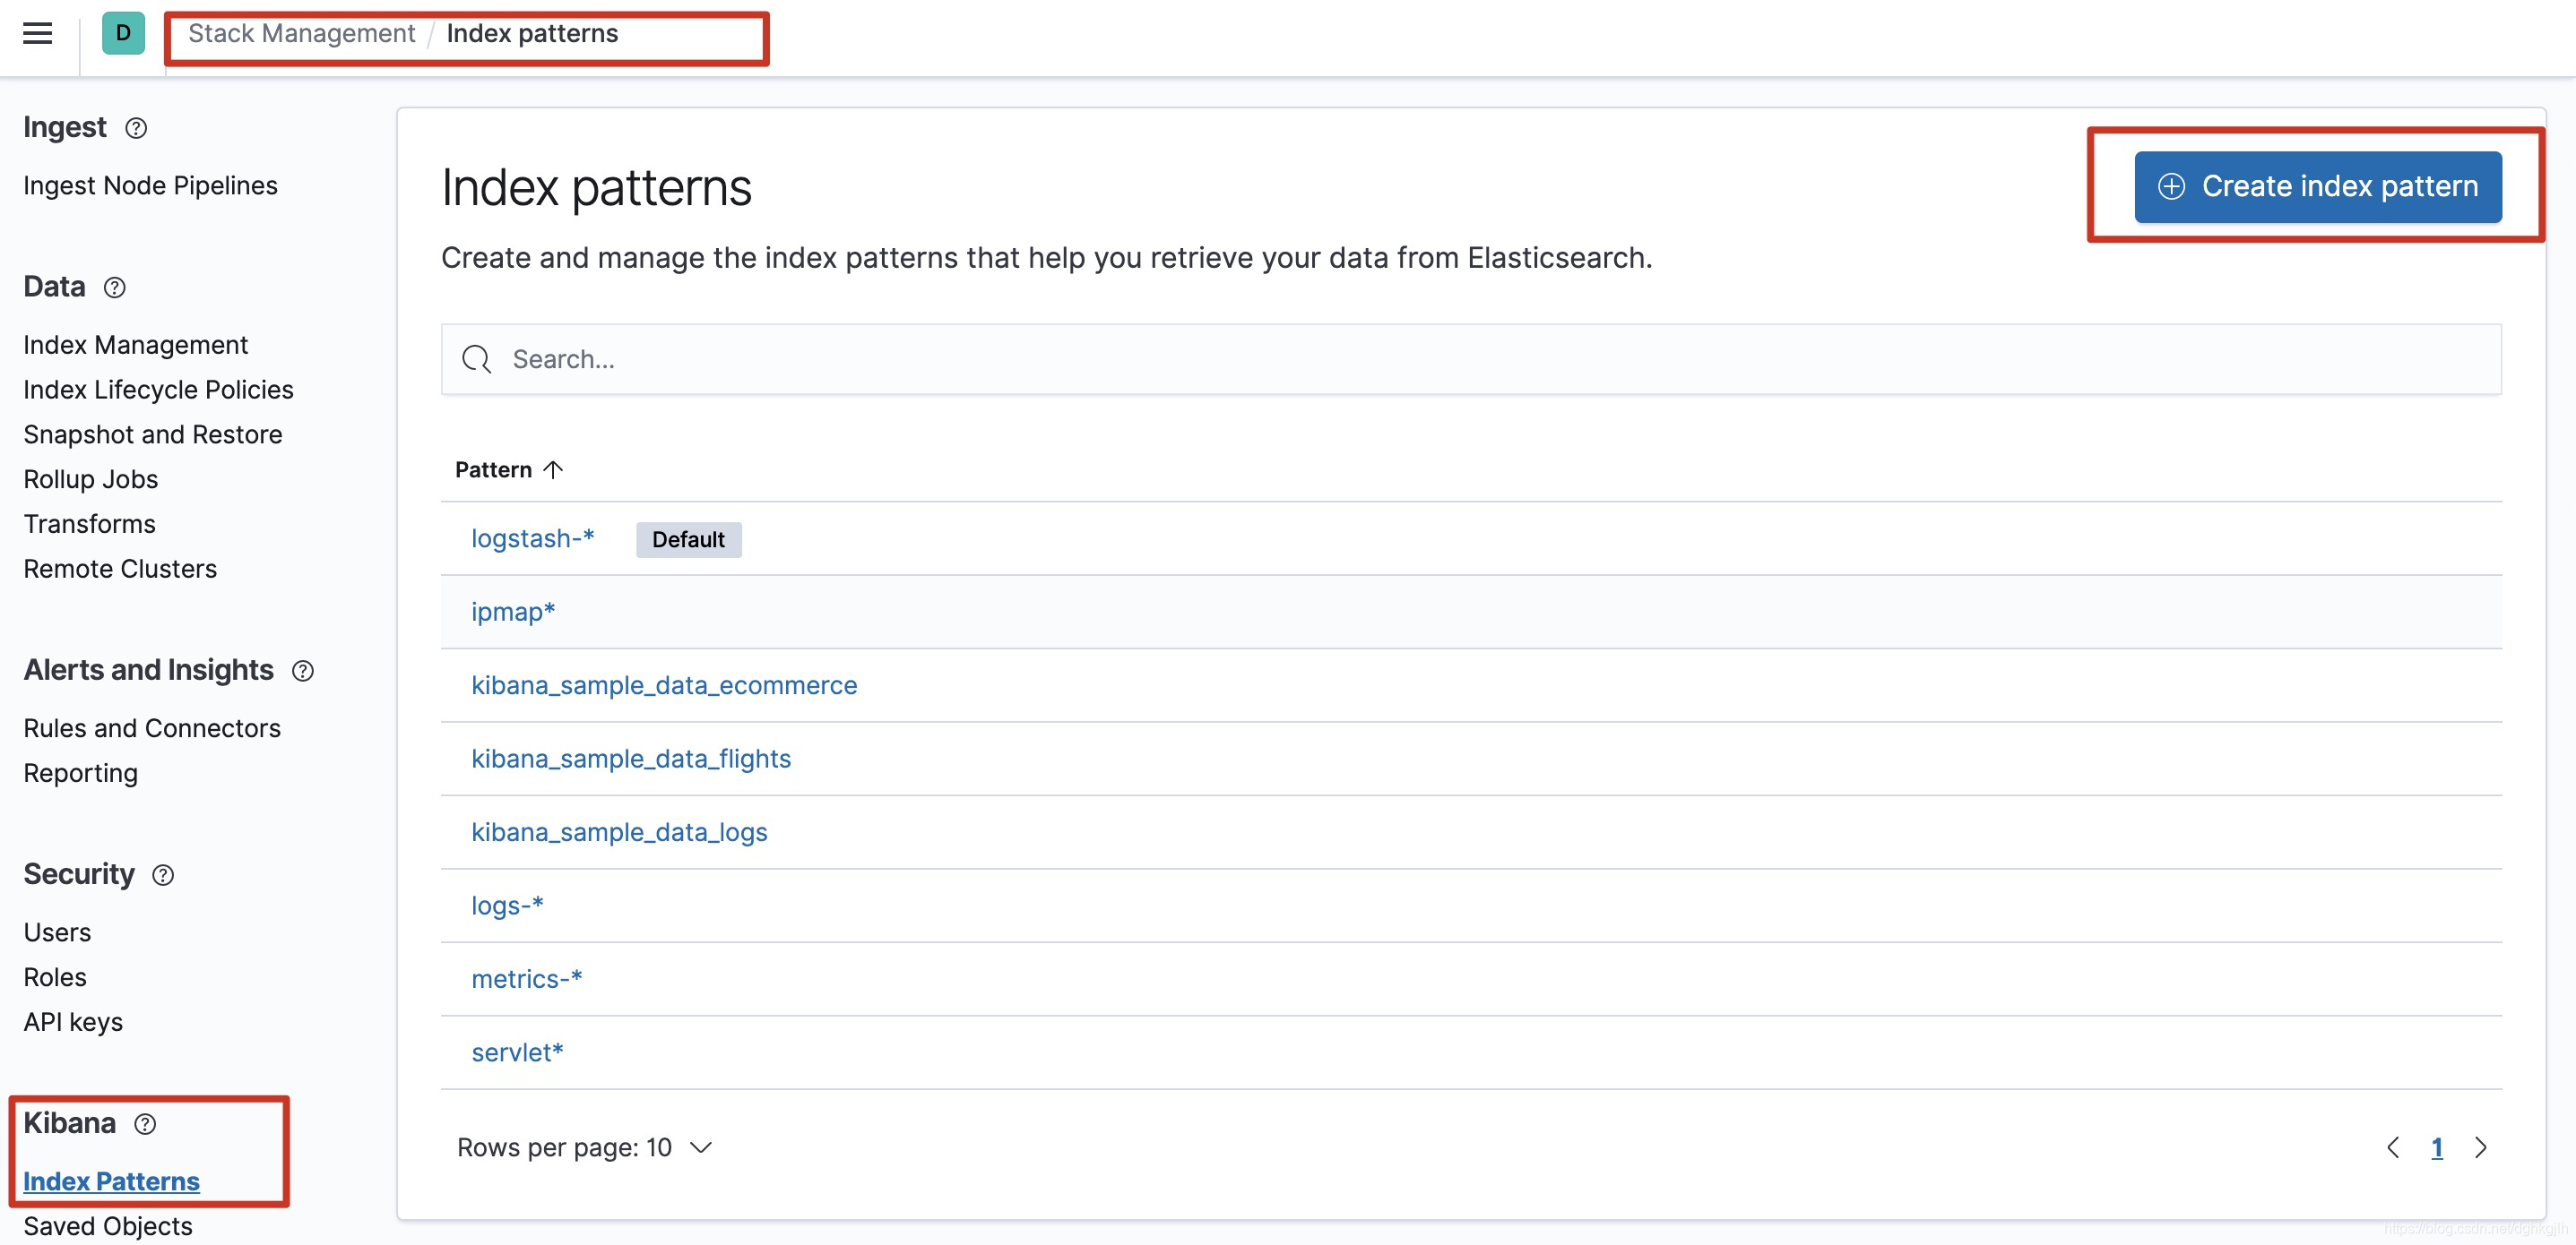Click the help icon beside Alerts and Insights
2576x1245 pixels.
pos(303,671)
